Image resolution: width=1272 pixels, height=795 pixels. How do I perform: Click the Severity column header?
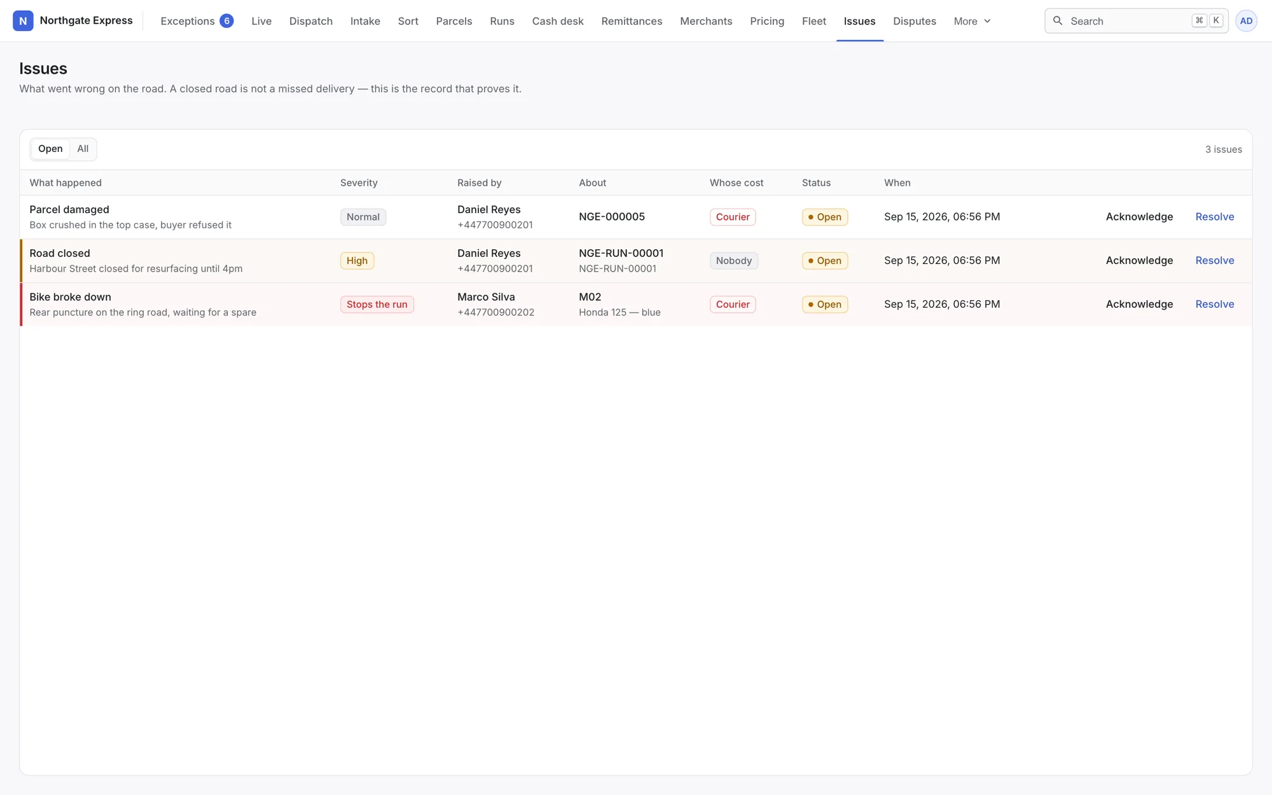[x=359, y=183]
